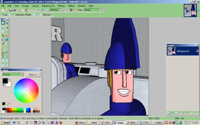Toggle the pixel grid button
Screen dimensions: 200x125
coord(71,10)
